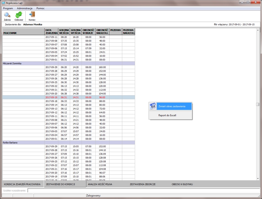Click the green Odśwież refresh icon
This screenshot has height=199, width=262.
point(19,15)
